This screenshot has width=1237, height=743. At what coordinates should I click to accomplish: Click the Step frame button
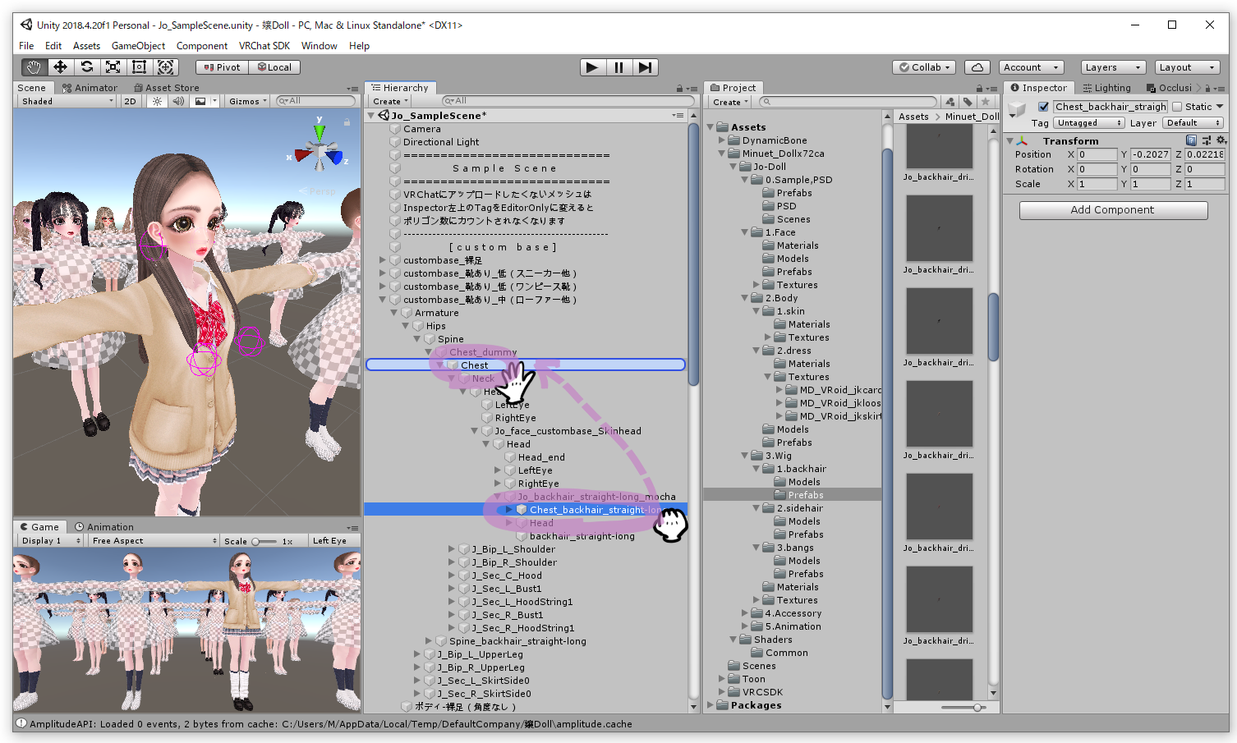(x=646, y=67)
